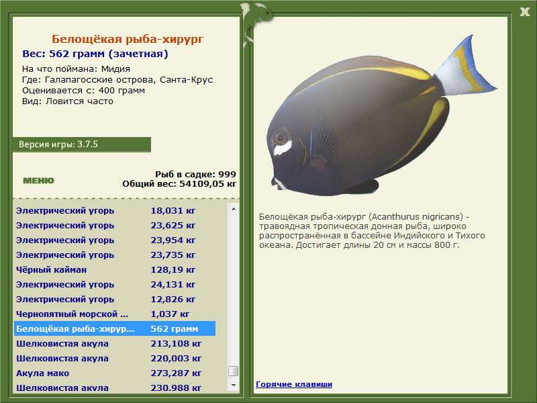The image size is (537, 403).
Task: Click the Галапагосские острова, Санта-Крус location line
Action: [117, 80]
